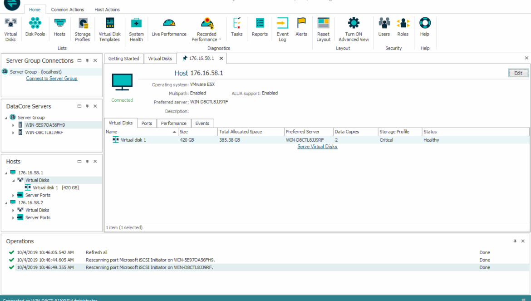Switch to Common Actions ribbon tab
The image size is (531, 301).
(67, 10)
